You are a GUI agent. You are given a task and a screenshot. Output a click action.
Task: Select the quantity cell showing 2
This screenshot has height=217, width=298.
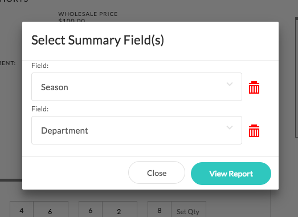(120, 210)
